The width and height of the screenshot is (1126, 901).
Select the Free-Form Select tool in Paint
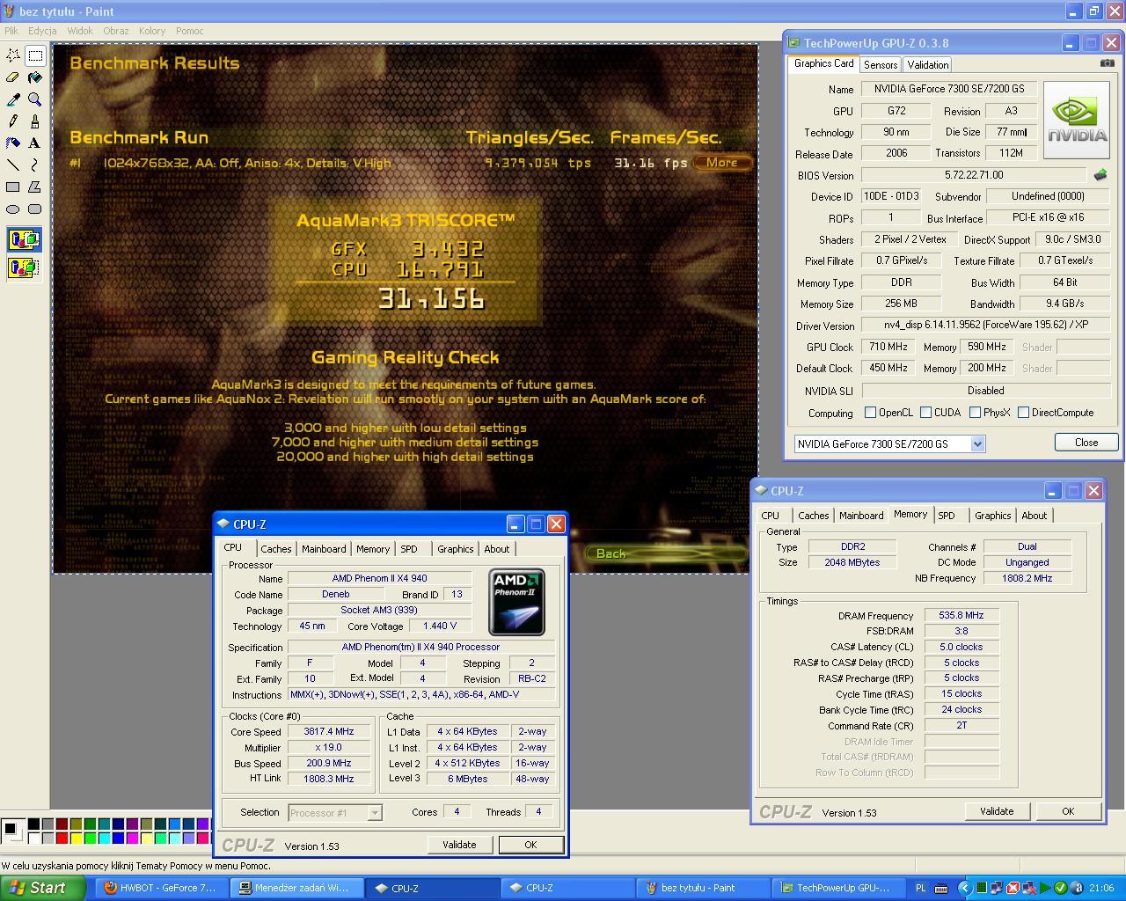point(13,55)
